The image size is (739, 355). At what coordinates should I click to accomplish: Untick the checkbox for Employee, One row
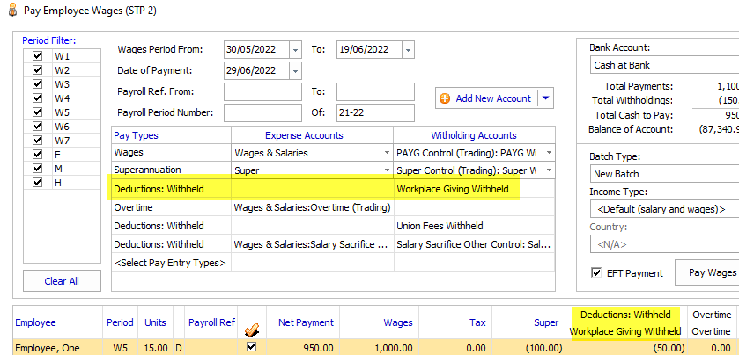pos(251,347)
